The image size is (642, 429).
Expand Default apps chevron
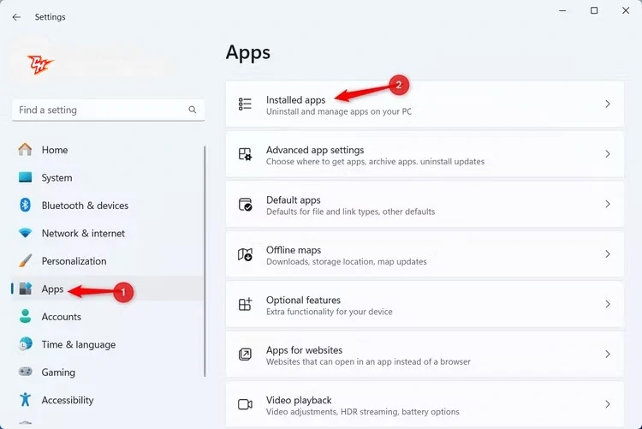608,204
